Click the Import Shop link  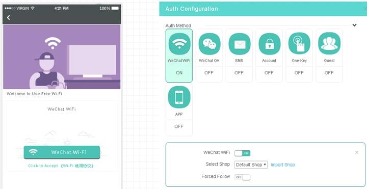[x=283, y=165]
